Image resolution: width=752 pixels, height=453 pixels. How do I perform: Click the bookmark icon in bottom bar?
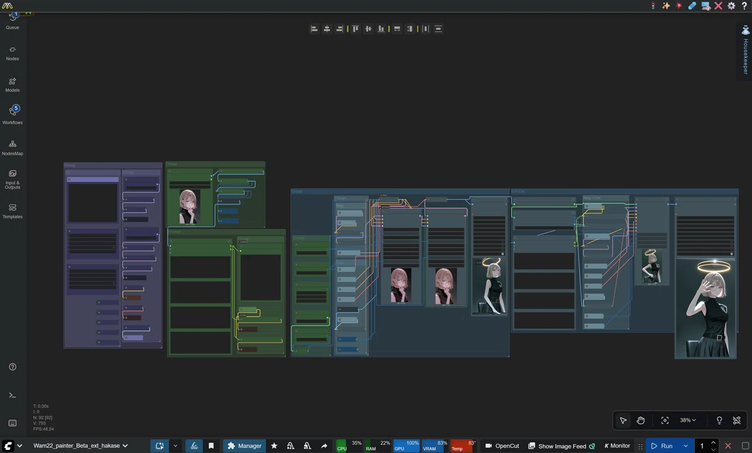click(x=211, y=446)
